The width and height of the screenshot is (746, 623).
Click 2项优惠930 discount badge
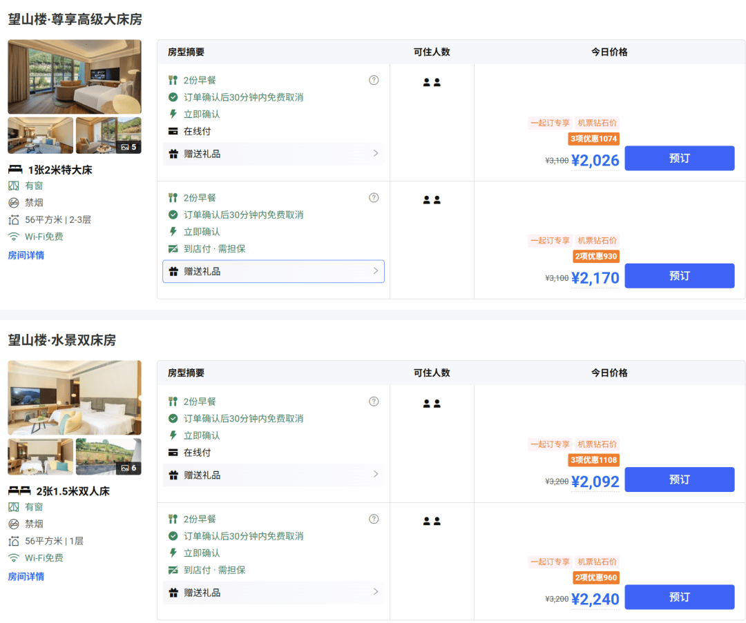(x=595, y=256)
